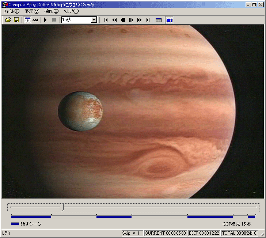
Task: Close the Mpeg Cutter window
Action: click(261, 5)
